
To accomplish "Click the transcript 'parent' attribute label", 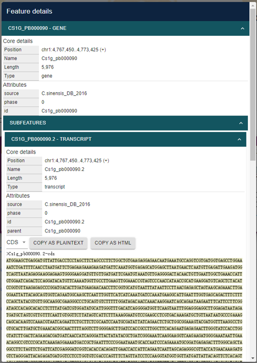I will [14, 231].
